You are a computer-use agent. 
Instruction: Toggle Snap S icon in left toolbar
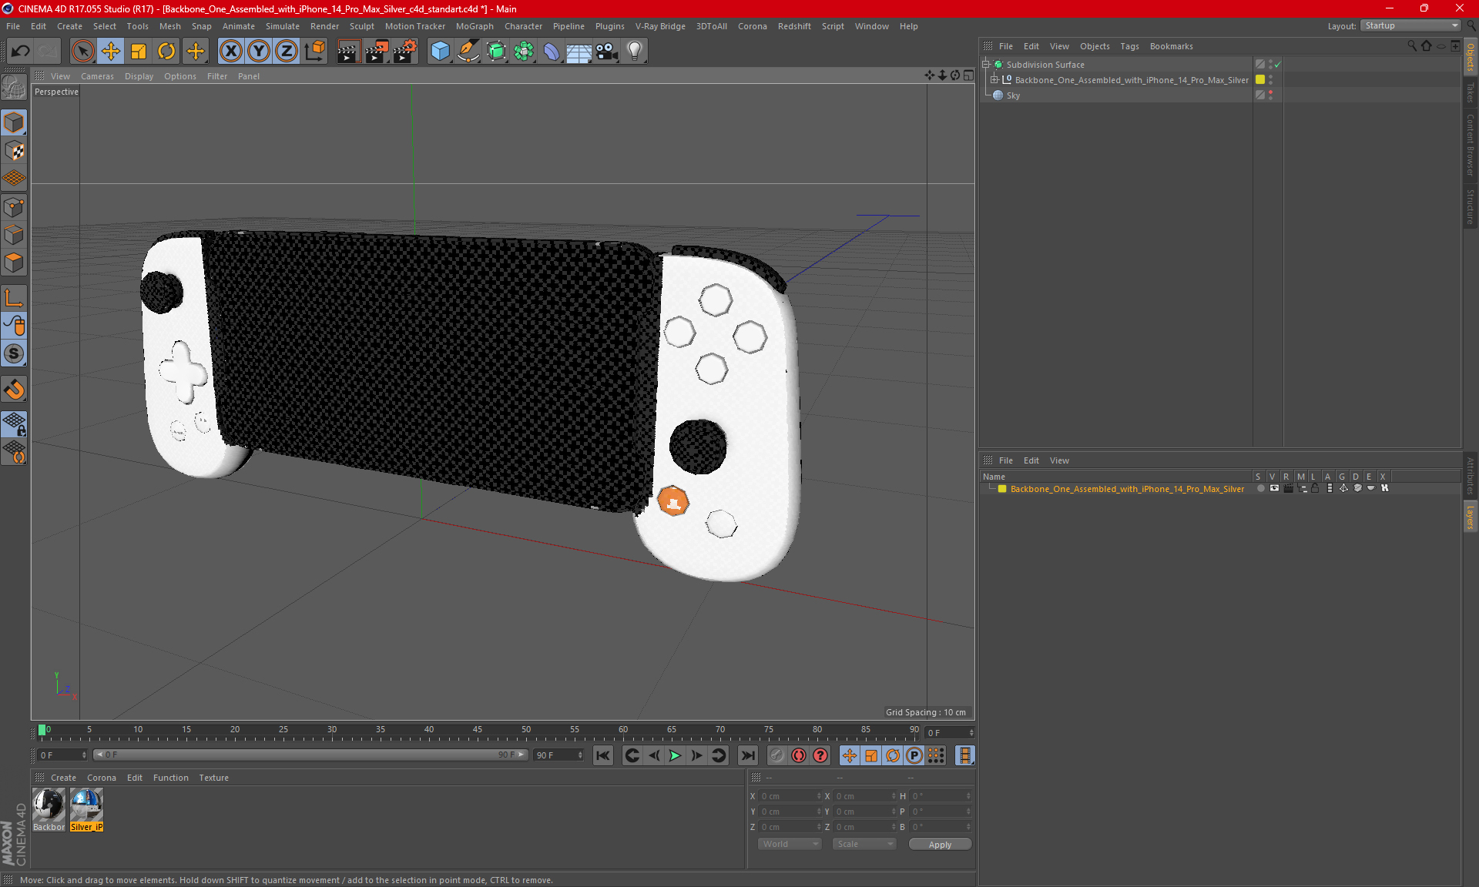point(14,353)
